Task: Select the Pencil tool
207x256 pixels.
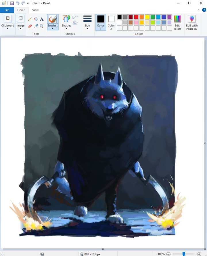Action: (30, 19)
